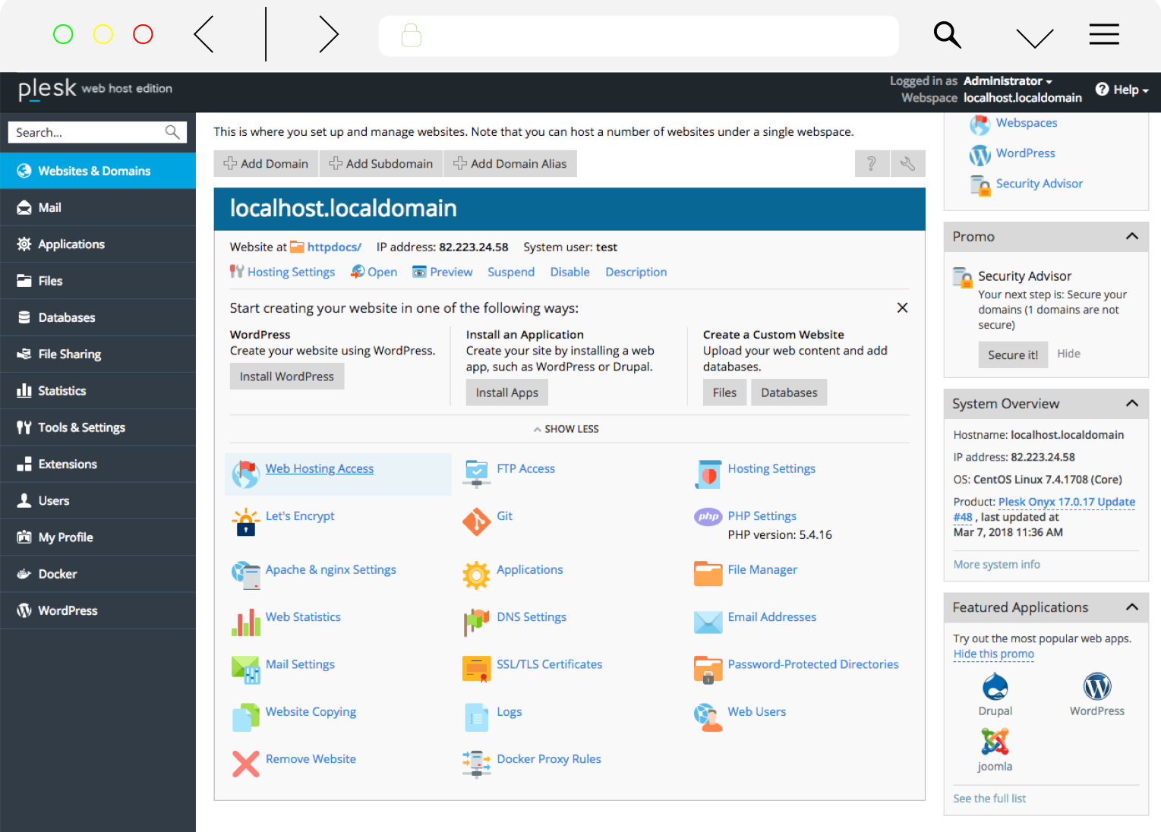The height and width of the screenshot is (832, 1161).
Task: Open Security Advisor link in top panel
Action: tap(1039, 184)
